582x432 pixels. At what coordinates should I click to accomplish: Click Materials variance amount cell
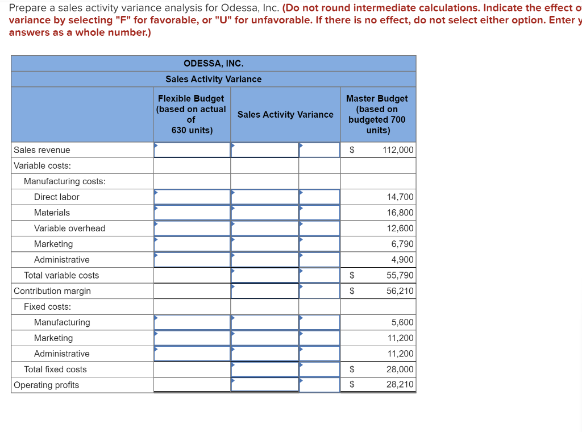[265, 213]
